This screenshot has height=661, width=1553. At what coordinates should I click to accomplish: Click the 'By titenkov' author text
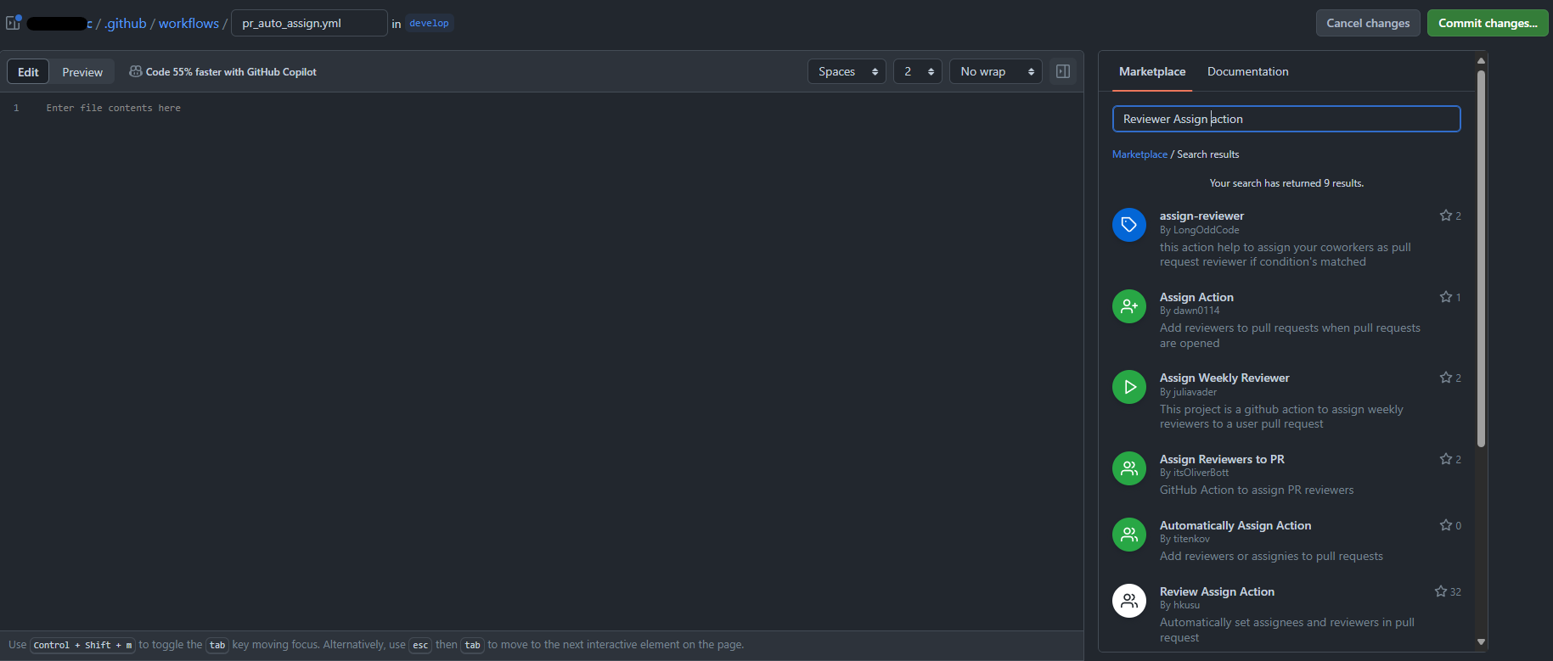pos(1184,539)
